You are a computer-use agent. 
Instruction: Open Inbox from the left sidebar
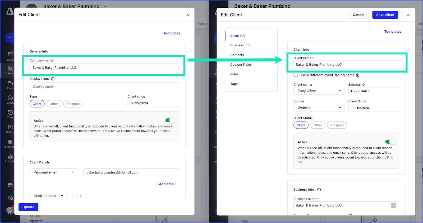pyautogui.click(x=10, y=55)
